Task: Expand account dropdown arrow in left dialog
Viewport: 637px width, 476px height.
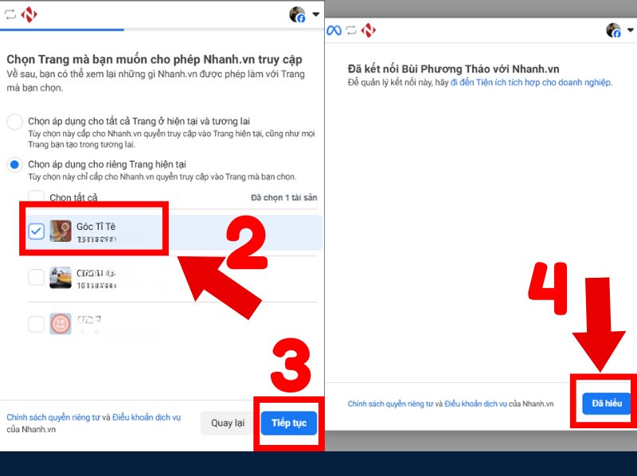Action: coord(315,14)
